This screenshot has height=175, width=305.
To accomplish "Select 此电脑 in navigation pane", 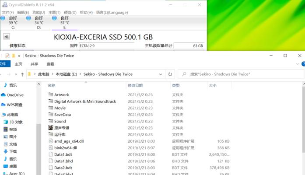I will tap(10, 115).
